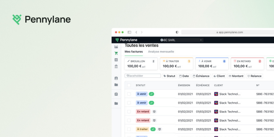Tick checkbox of the second En retard row
The width and height of the screenshot is (274, 137).
(x=129, y=120)
